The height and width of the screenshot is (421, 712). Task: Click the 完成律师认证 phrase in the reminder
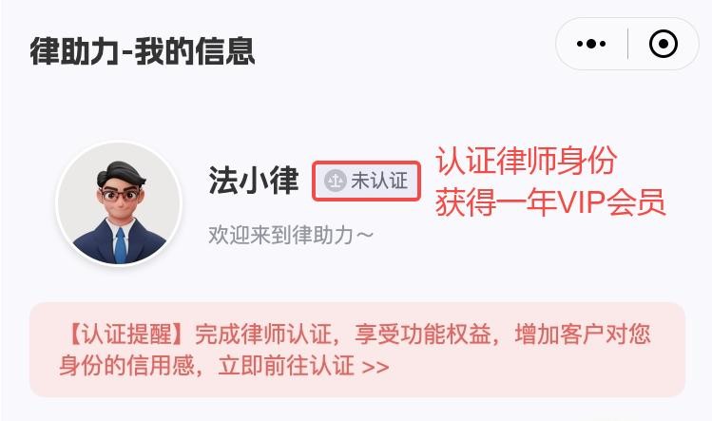[x=263, y=335]
